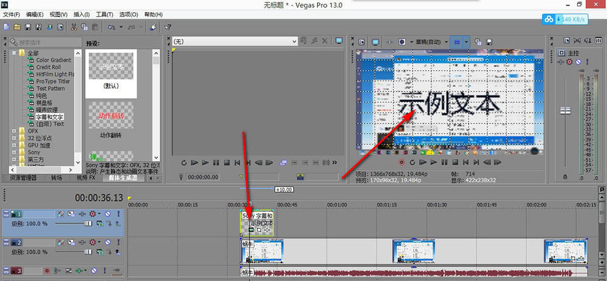This screenshot has height=281, width=607.
Task: Click the 00:01:00 mark on the timeline ruler
Action: 336,205
